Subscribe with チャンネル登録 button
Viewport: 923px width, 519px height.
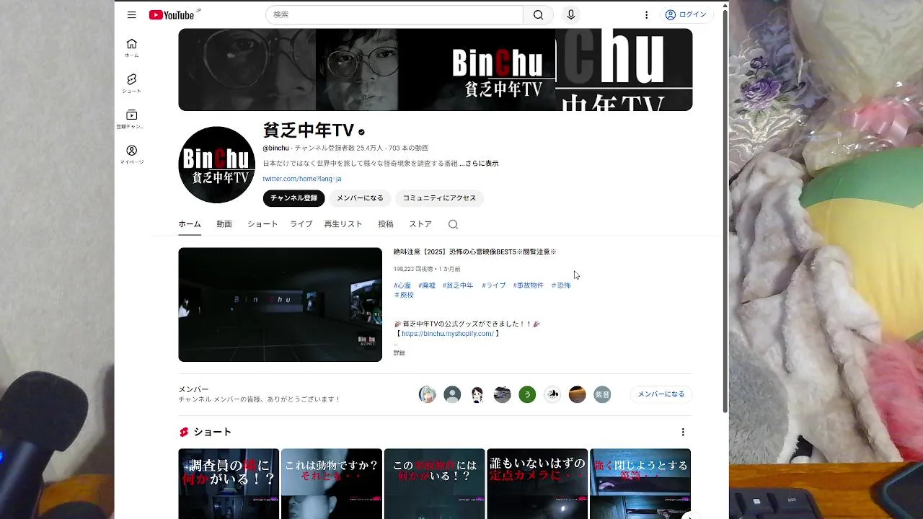[x=293, y=198]
